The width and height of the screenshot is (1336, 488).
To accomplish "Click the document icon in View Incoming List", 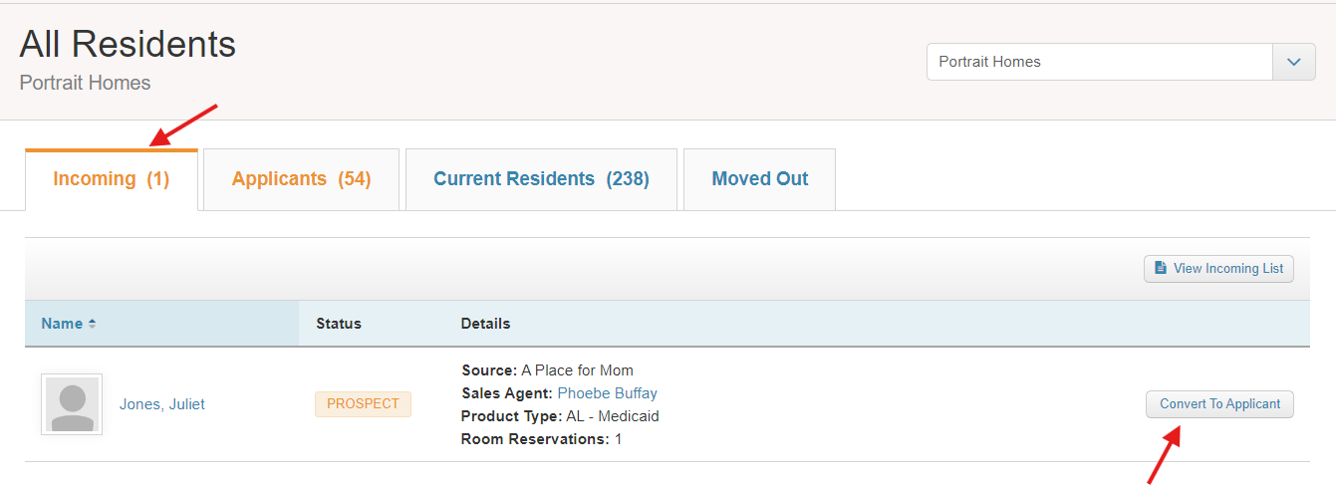I will 1161,268.
